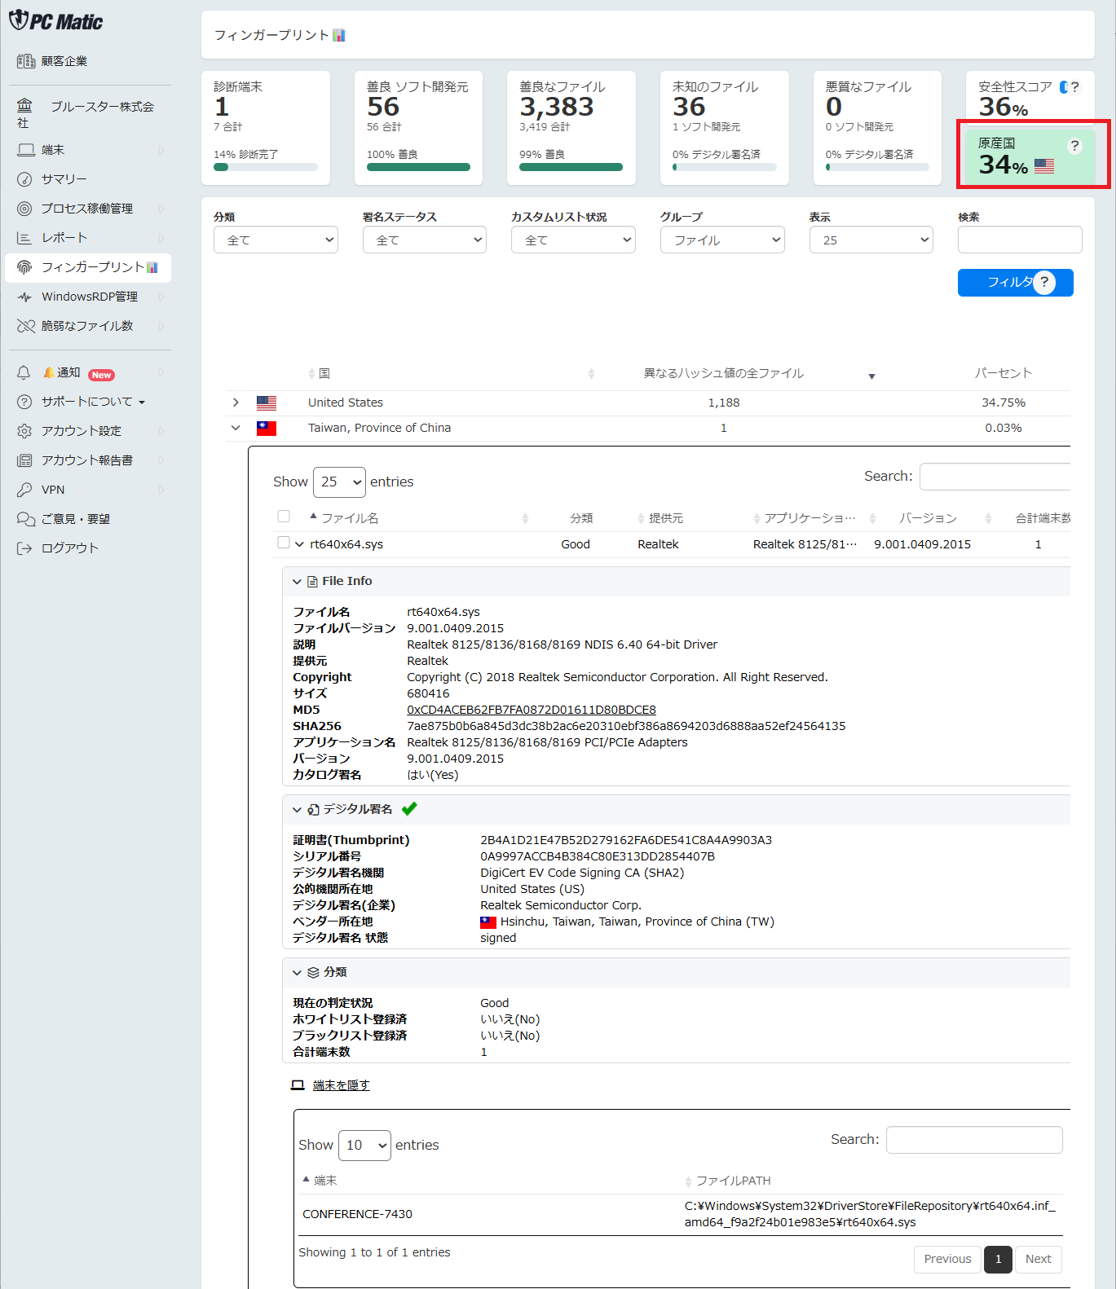Viewport: 1116px width, 1289px height.
Task: Open the MD5 hash link
Action: [531, 710]
